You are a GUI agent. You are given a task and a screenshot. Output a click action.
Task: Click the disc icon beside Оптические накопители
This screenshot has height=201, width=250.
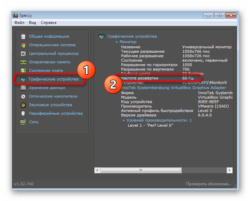click(23, 97)
